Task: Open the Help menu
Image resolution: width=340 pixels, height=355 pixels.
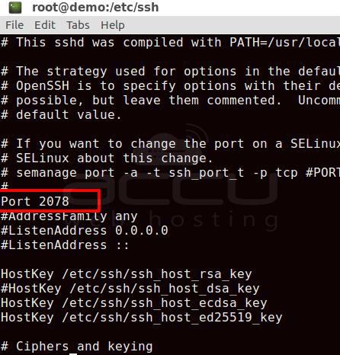Action: click(x=113, y=25)
